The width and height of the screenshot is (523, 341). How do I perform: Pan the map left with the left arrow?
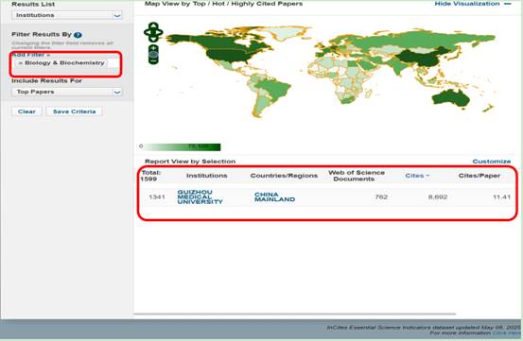point(148,32)
